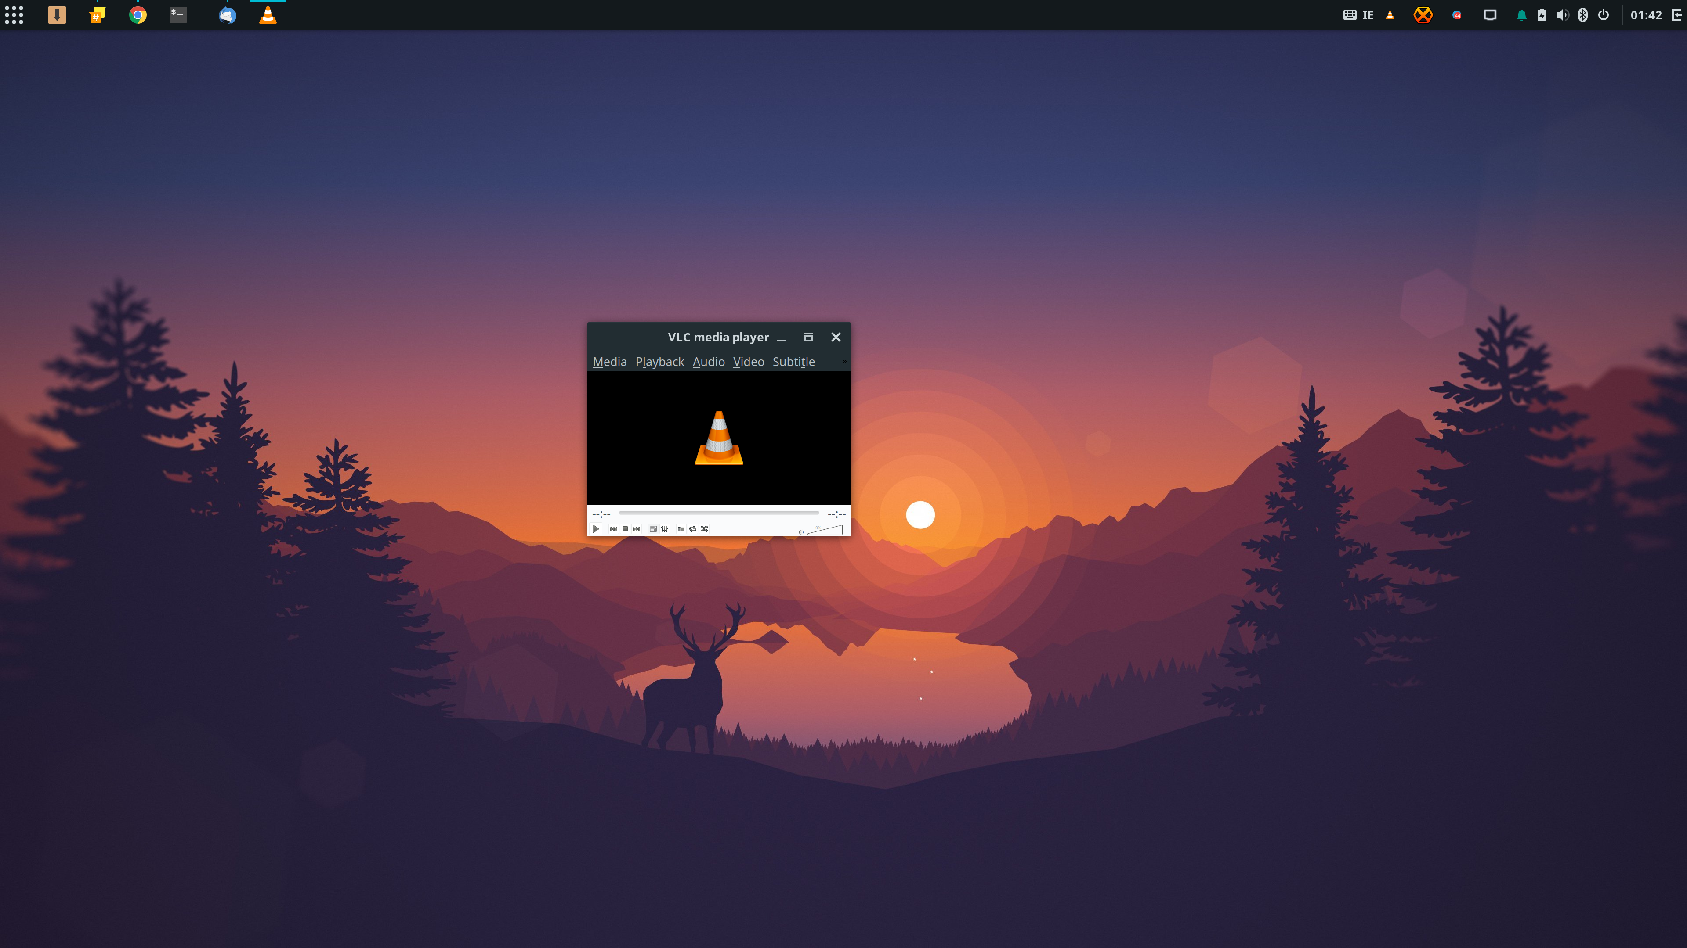
Task: Set volume on the triangular volume slider
Action: [x=825, y=530]
